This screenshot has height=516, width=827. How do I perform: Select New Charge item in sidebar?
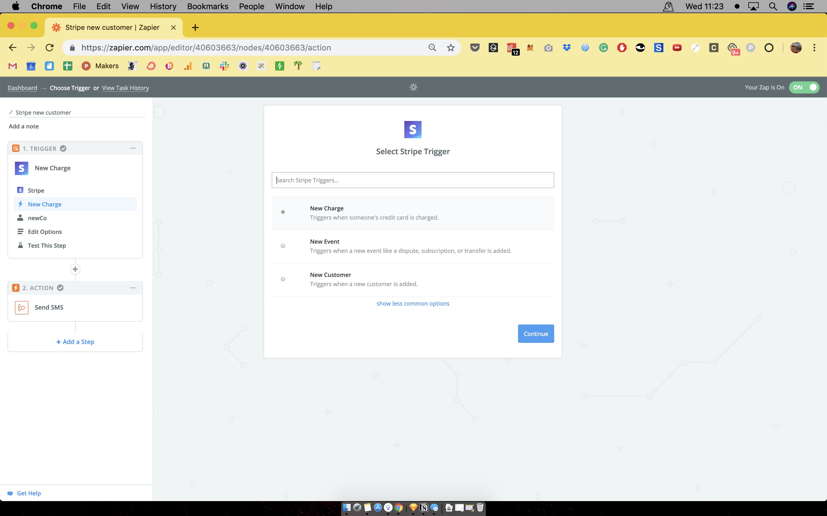coord(75,204)
